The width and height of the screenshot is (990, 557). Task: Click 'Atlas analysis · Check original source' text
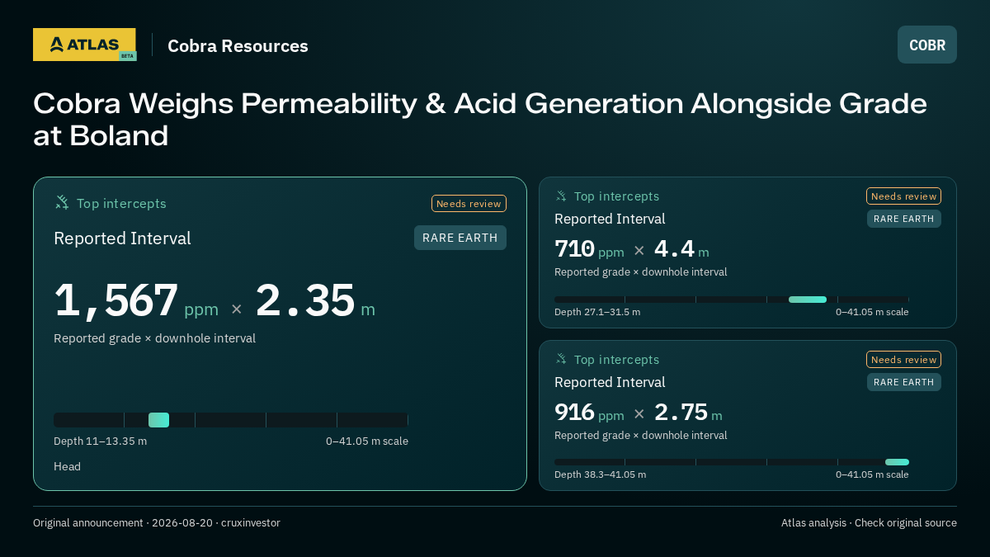tap(869, 522)
